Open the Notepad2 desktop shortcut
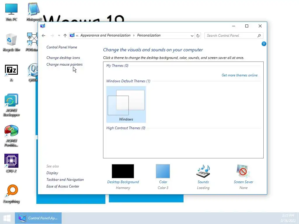The width and height of the screenshot is (299, 224). click(34, 12)
